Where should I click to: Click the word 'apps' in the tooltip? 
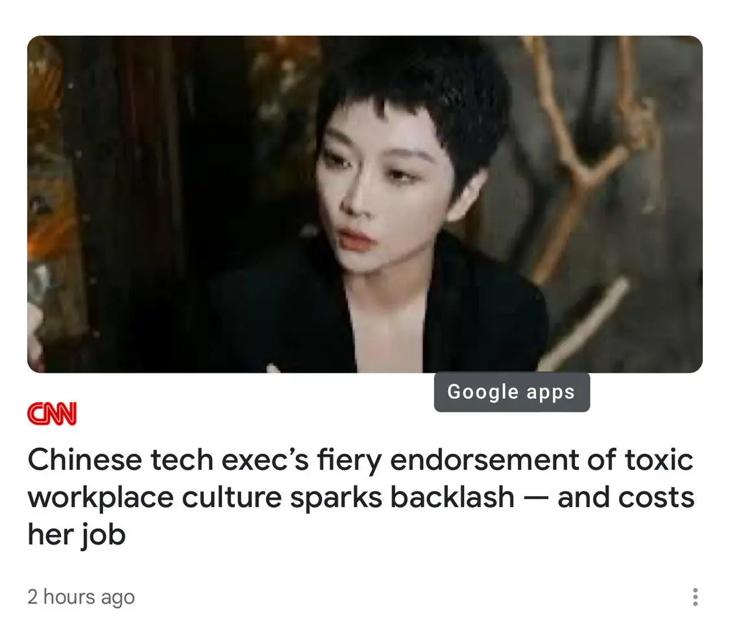coord(551,393)
